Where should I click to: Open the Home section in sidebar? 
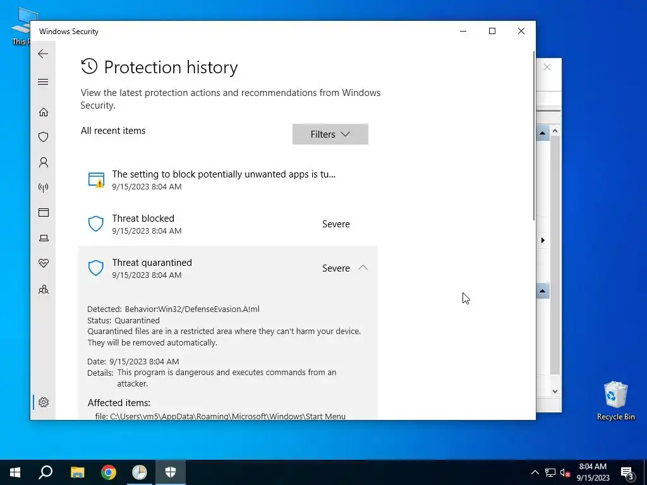pyautogui.click(x=44, y=112)
